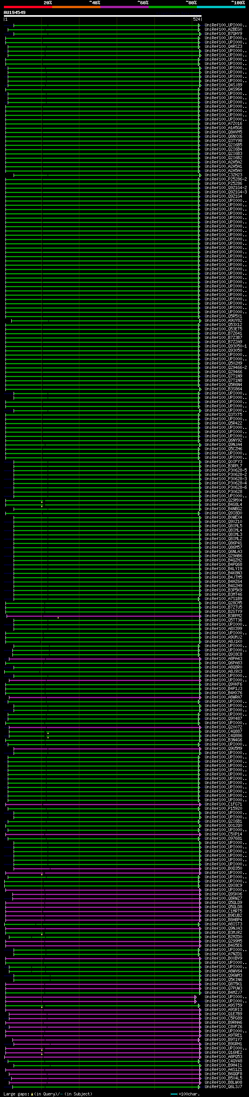This screenshot has height=1097, width=249.
Task: Open hit UniRef100_Q4SJ89
Action: pyautogui.click(x=223, y=85)
